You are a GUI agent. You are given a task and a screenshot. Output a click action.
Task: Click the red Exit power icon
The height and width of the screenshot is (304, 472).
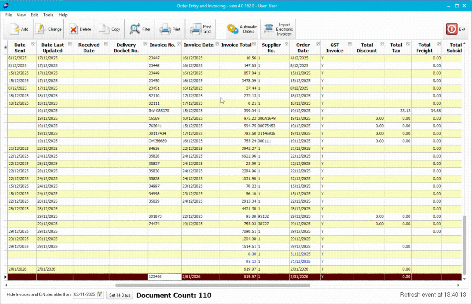[451, 29]
